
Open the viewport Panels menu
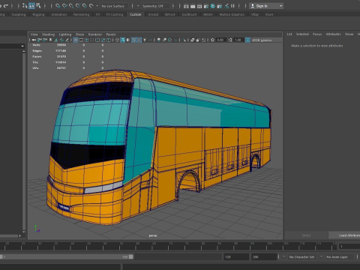(111, 34)
